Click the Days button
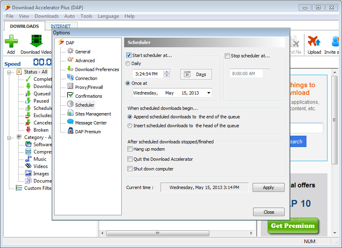Viewport: 342px width, 248px height. 196,74
